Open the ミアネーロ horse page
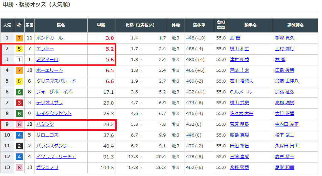The width and height of the screenshot is (322, 176). (x=47, y=60)
